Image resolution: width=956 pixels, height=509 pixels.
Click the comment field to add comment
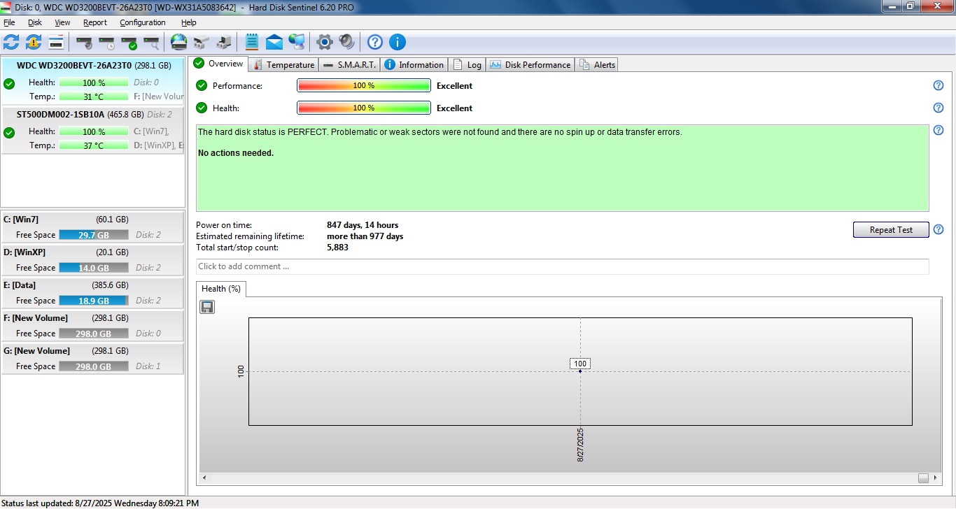(563, 266)
